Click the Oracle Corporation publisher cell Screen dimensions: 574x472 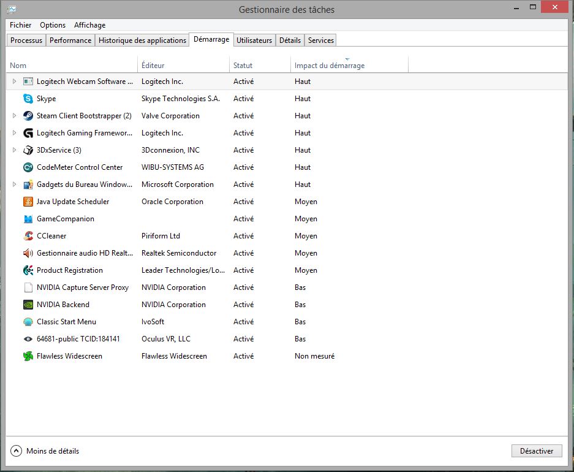(172, 202)
